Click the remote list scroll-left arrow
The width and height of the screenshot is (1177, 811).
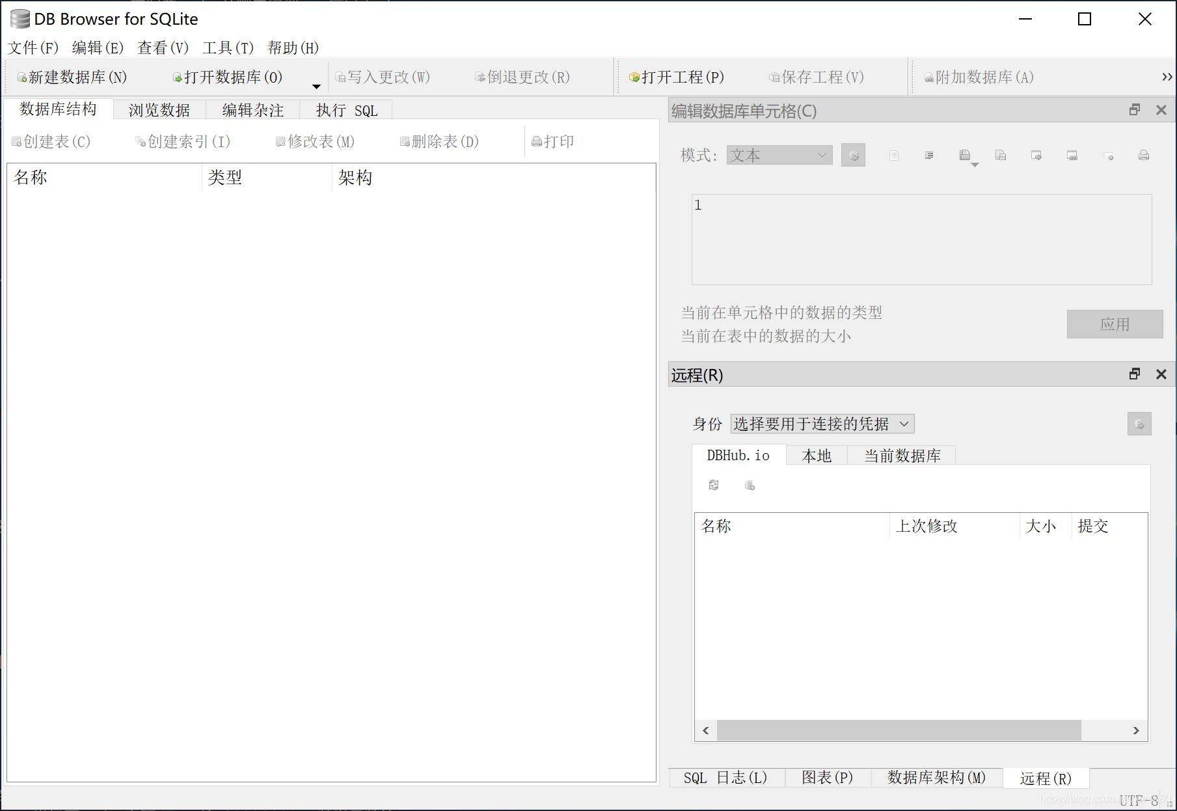click(706, 730)
